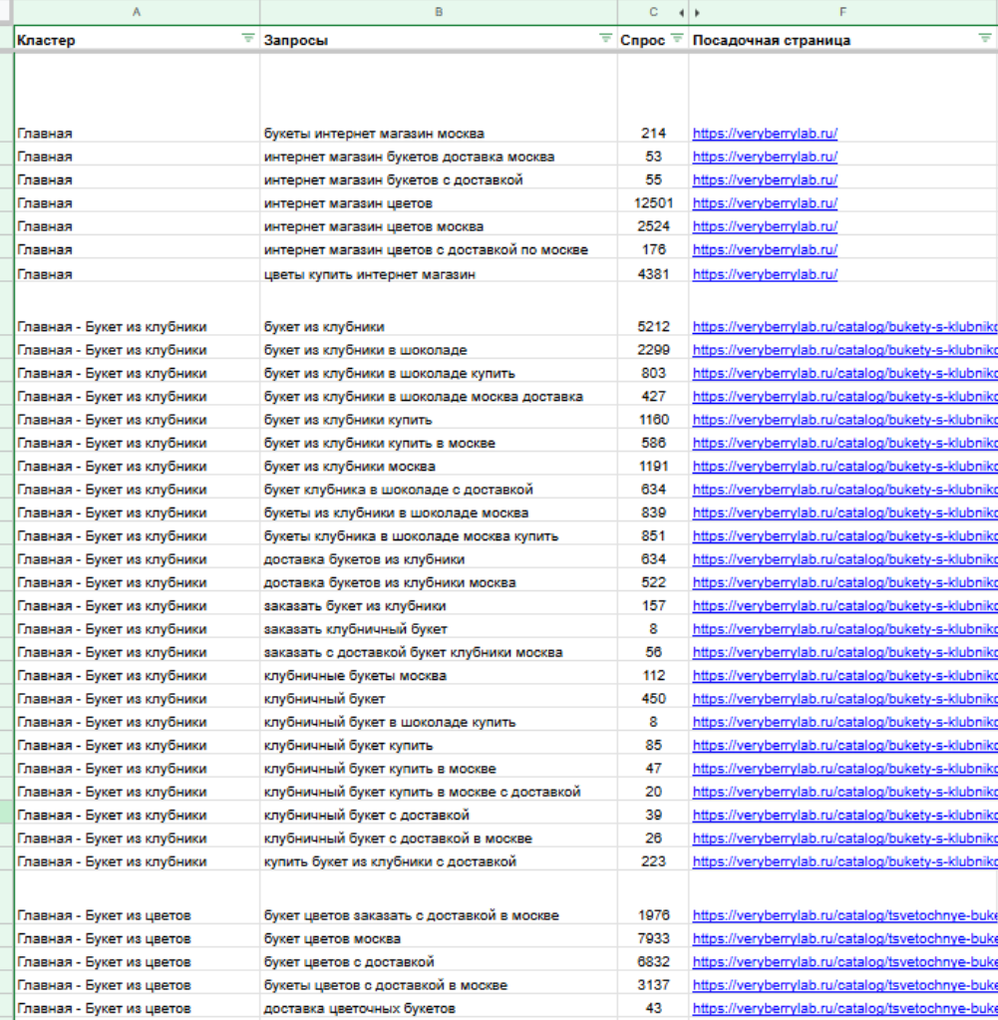Select column C by its header letter
Viewport: 998px width, 1020px height.
(x=653, y=12)
